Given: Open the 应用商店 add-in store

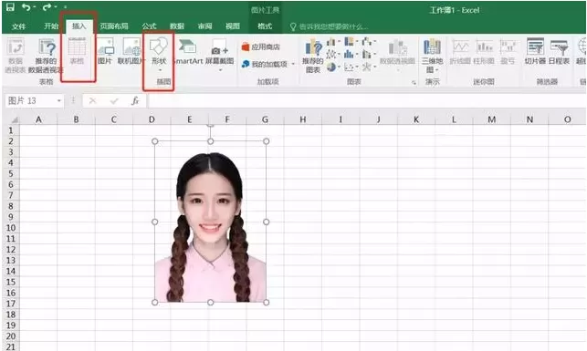Looking at the screenshot, I should [261, 47].
